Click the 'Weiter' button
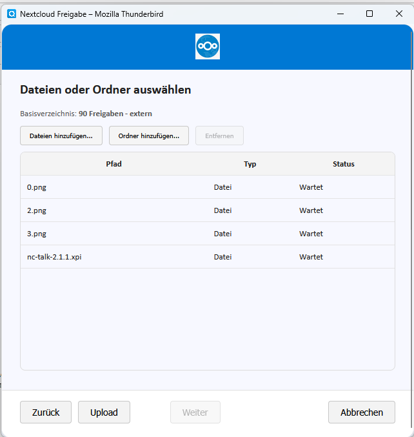 coord(195,412)
